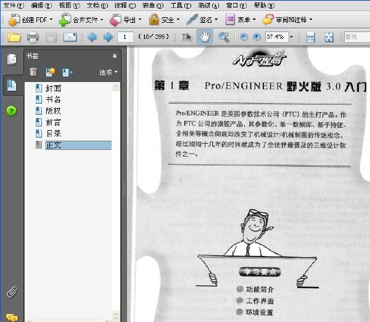Click the New bookmark icon
The width and height of the screenshot is (370, 322).
(x=50, y=72)
